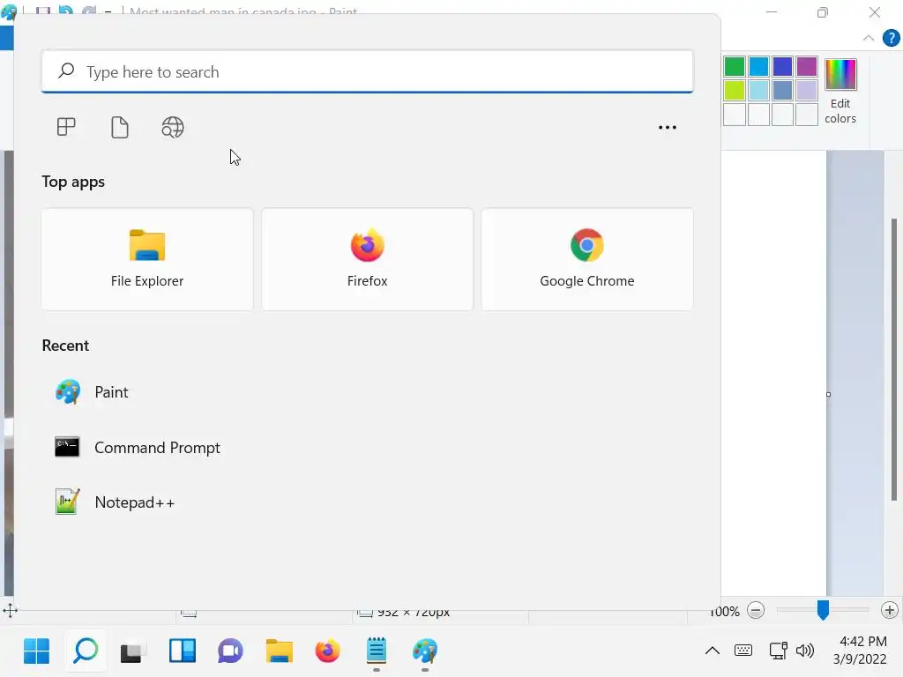903x677 pixels.
Task: Zoom out with minus button in Paint
Action: click(x=756, y=610)
